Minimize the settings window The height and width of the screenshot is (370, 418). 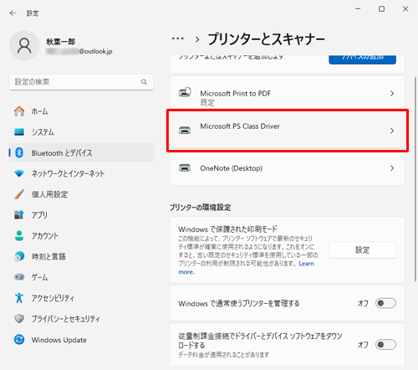358,9
